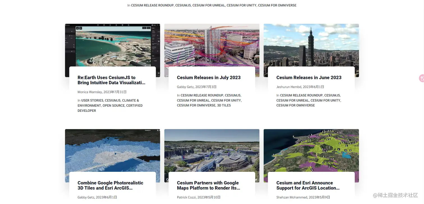
Task: Click CESIUM FOR UNITY tag on the June 2023 card
Action: coord(325,100)
